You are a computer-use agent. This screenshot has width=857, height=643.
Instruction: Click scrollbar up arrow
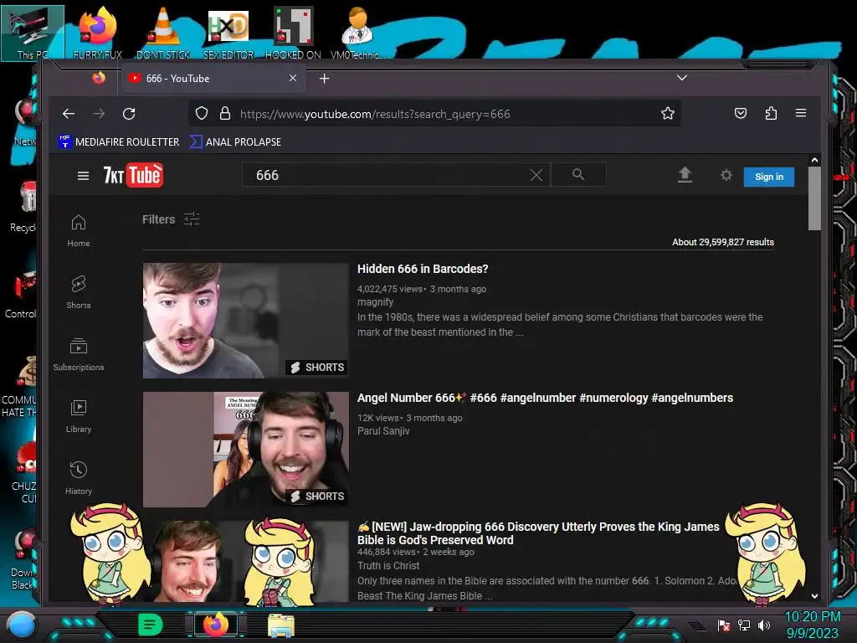point(814,160)
